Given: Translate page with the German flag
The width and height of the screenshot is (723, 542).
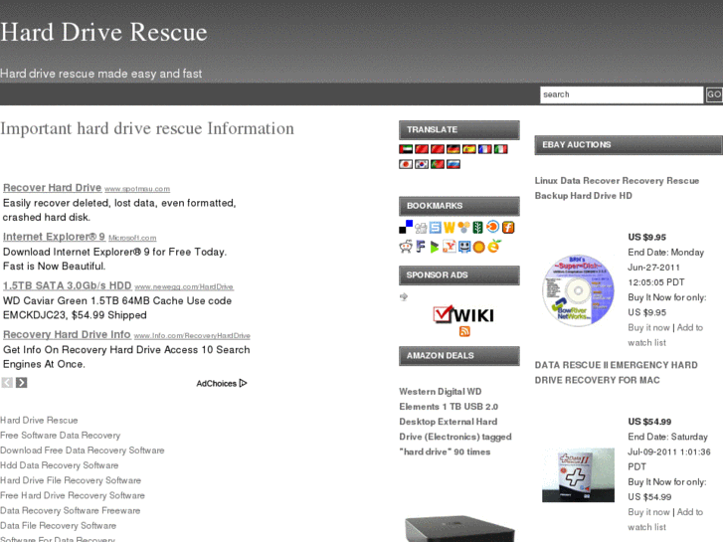Looking at the screenshot, I should (453, 149).
